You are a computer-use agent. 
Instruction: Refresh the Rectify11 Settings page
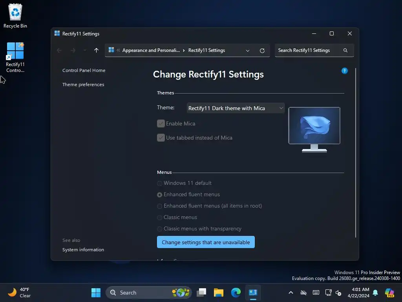[262, 51]
